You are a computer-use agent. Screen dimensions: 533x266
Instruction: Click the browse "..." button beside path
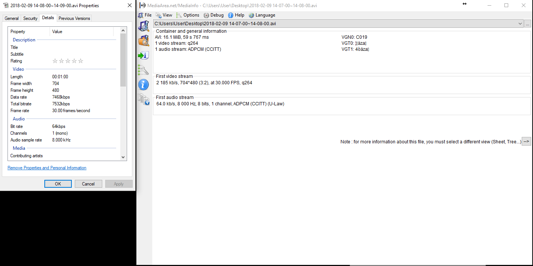(527, 24)
